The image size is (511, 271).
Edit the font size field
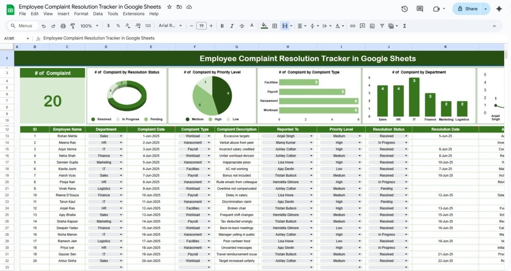(x=202, y=26)
